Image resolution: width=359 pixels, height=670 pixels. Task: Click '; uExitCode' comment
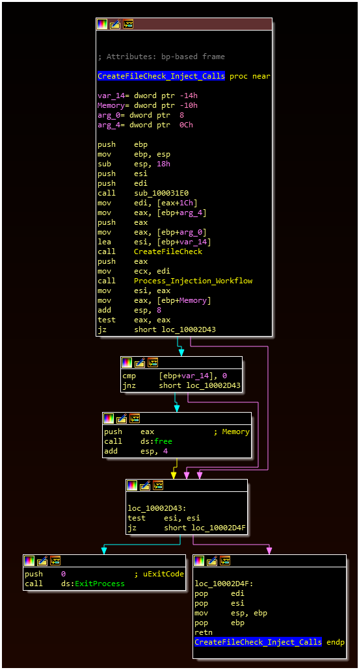point(159,574)
